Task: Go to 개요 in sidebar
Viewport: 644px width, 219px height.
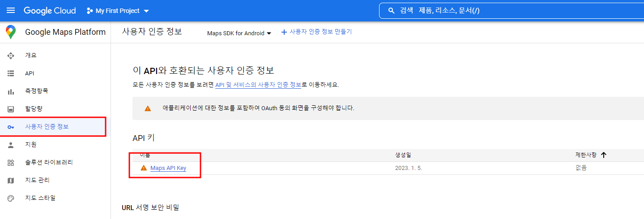Action: click(31, 55)
